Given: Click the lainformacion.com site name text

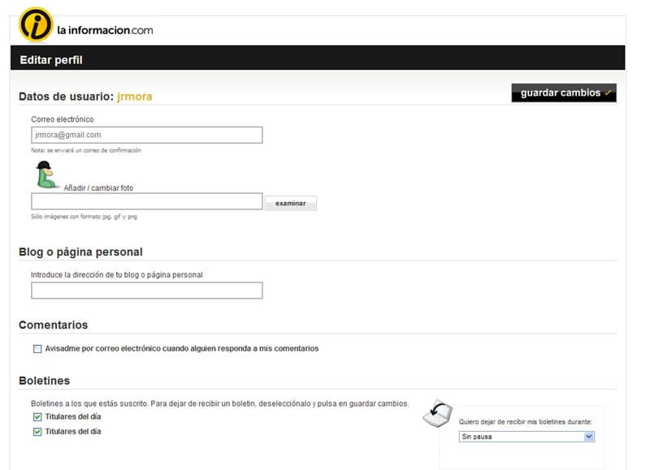Looking at the screenshot, I should [105, 30].
